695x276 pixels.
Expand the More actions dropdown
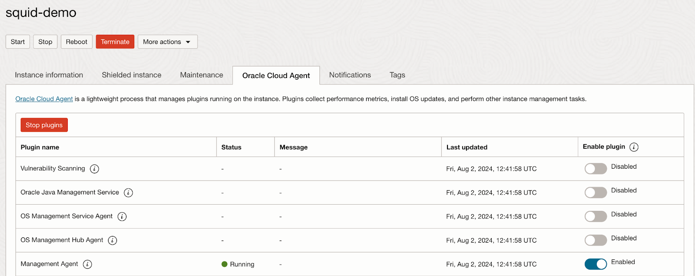pyautogui.click(x=167, y=42)
